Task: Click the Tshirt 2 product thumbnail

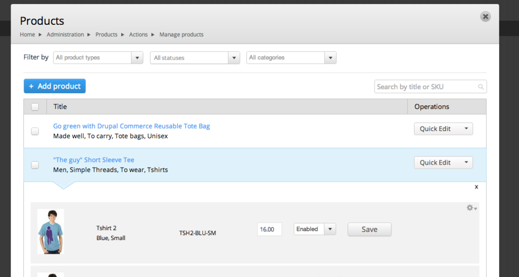Action: 51,231
